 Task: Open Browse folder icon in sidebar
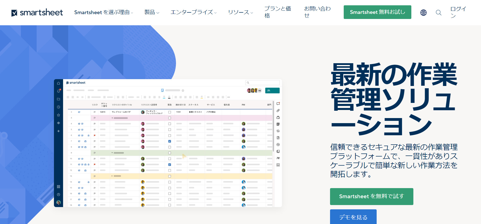(x=59, y=99)
